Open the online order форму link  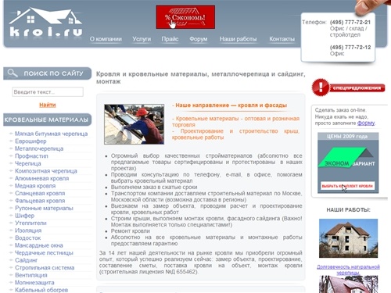coord(366,123)
